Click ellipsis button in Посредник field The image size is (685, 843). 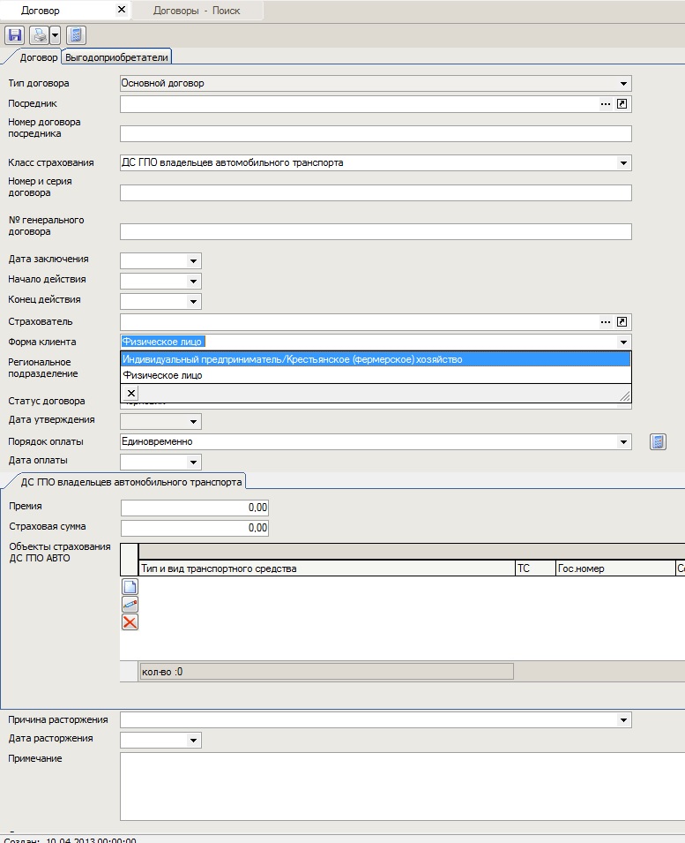click(606, 104)
